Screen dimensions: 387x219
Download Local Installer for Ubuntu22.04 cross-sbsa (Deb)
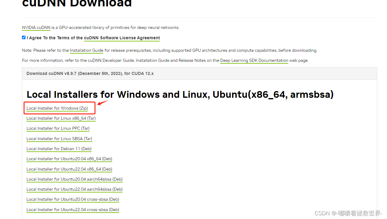click(x=73, y=210)
